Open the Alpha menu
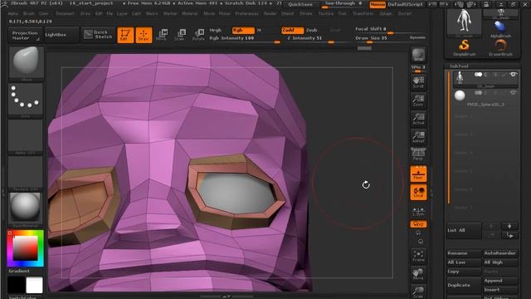Viewport: 531px width, 299px height. [x=12, y=13]
